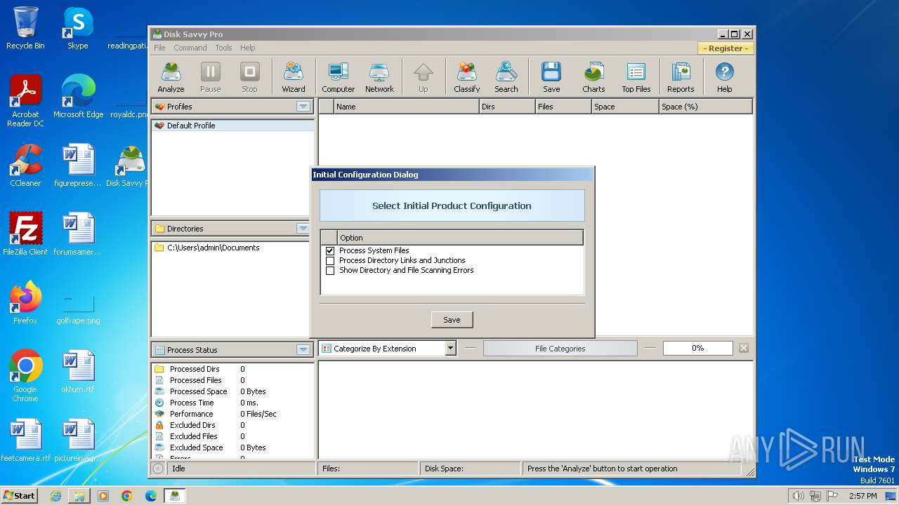Image resolution: width=899 pixels, height=505 pixels.
Task: Open the Tools menu
Action: (x=223, y=48)
